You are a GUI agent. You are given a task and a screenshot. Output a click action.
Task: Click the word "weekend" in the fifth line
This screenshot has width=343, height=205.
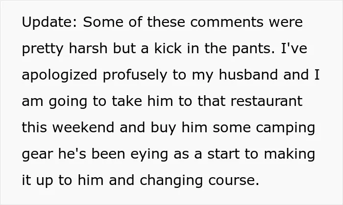83,127
